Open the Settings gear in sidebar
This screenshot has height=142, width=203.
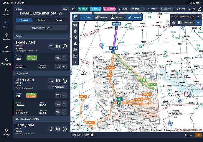tap(6, 132)
